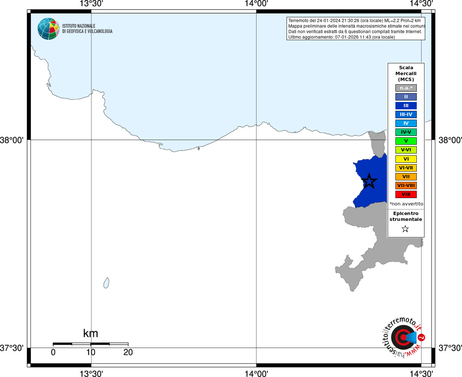Select the II legend swatch

[x=406, y=97]
